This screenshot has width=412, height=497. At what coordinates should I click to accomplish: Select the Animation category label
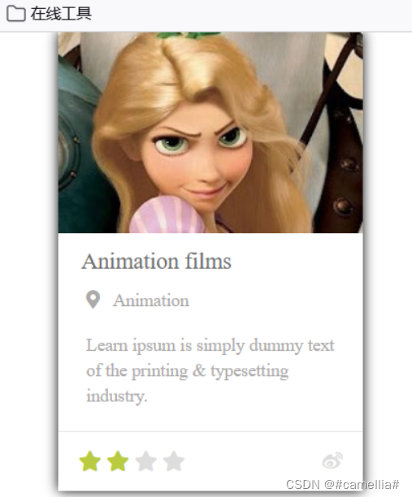151,300
